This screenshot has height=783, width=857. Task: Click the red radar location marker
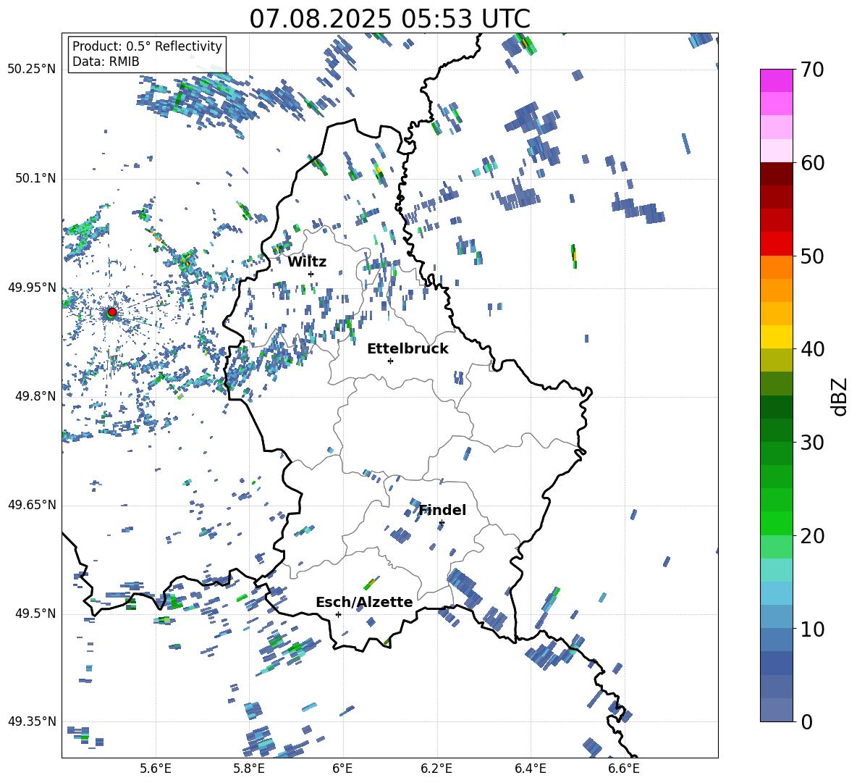[x=112, y=312]
